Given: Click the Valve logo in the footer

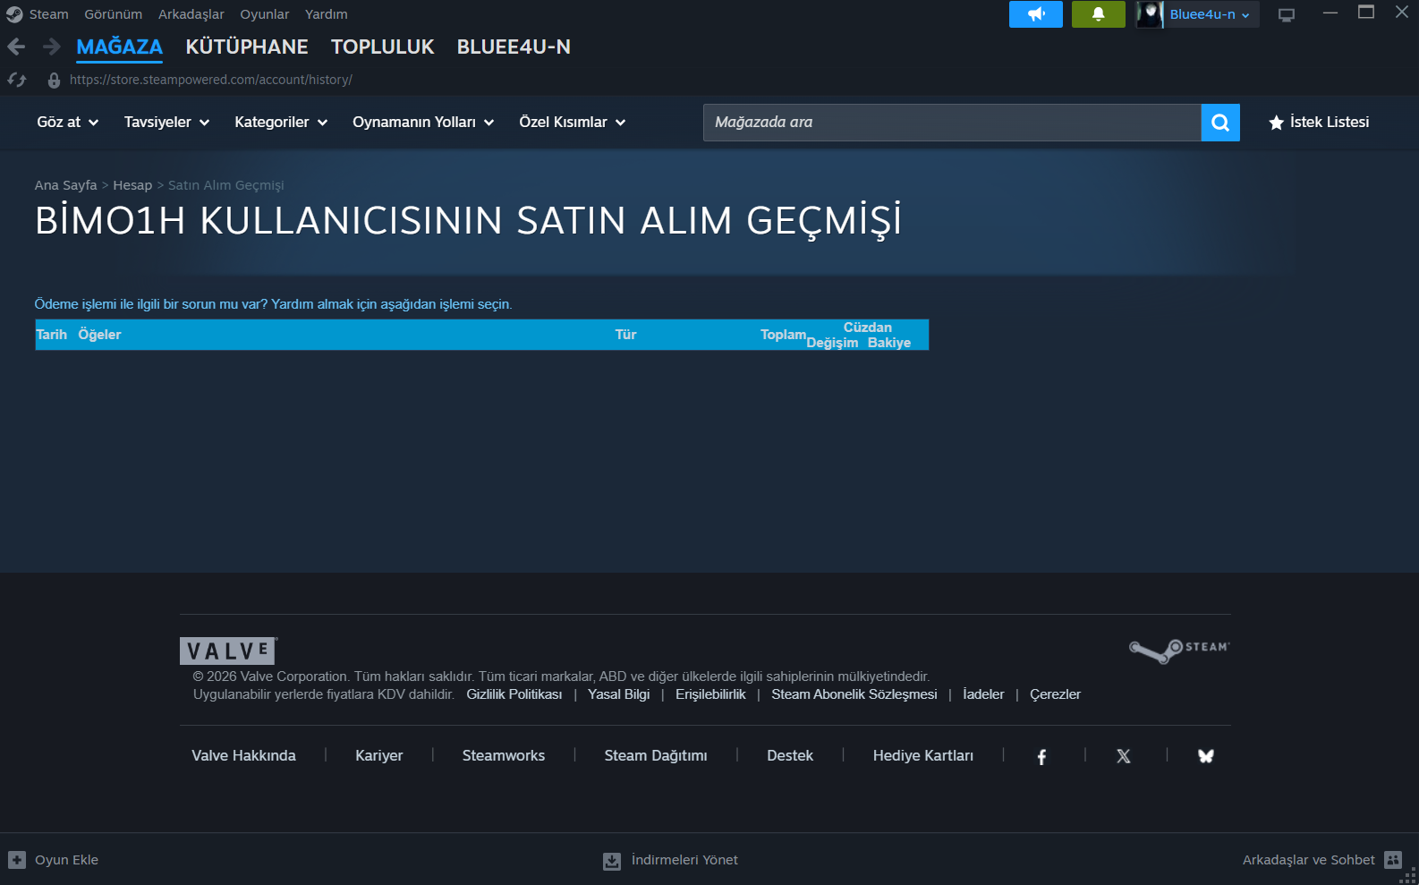Looking at the screenshot, I should (x=228, y=651).
